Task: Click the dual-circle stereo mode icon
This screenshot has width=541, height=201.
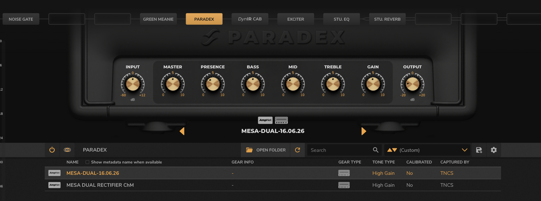Action: pos(67,150)
